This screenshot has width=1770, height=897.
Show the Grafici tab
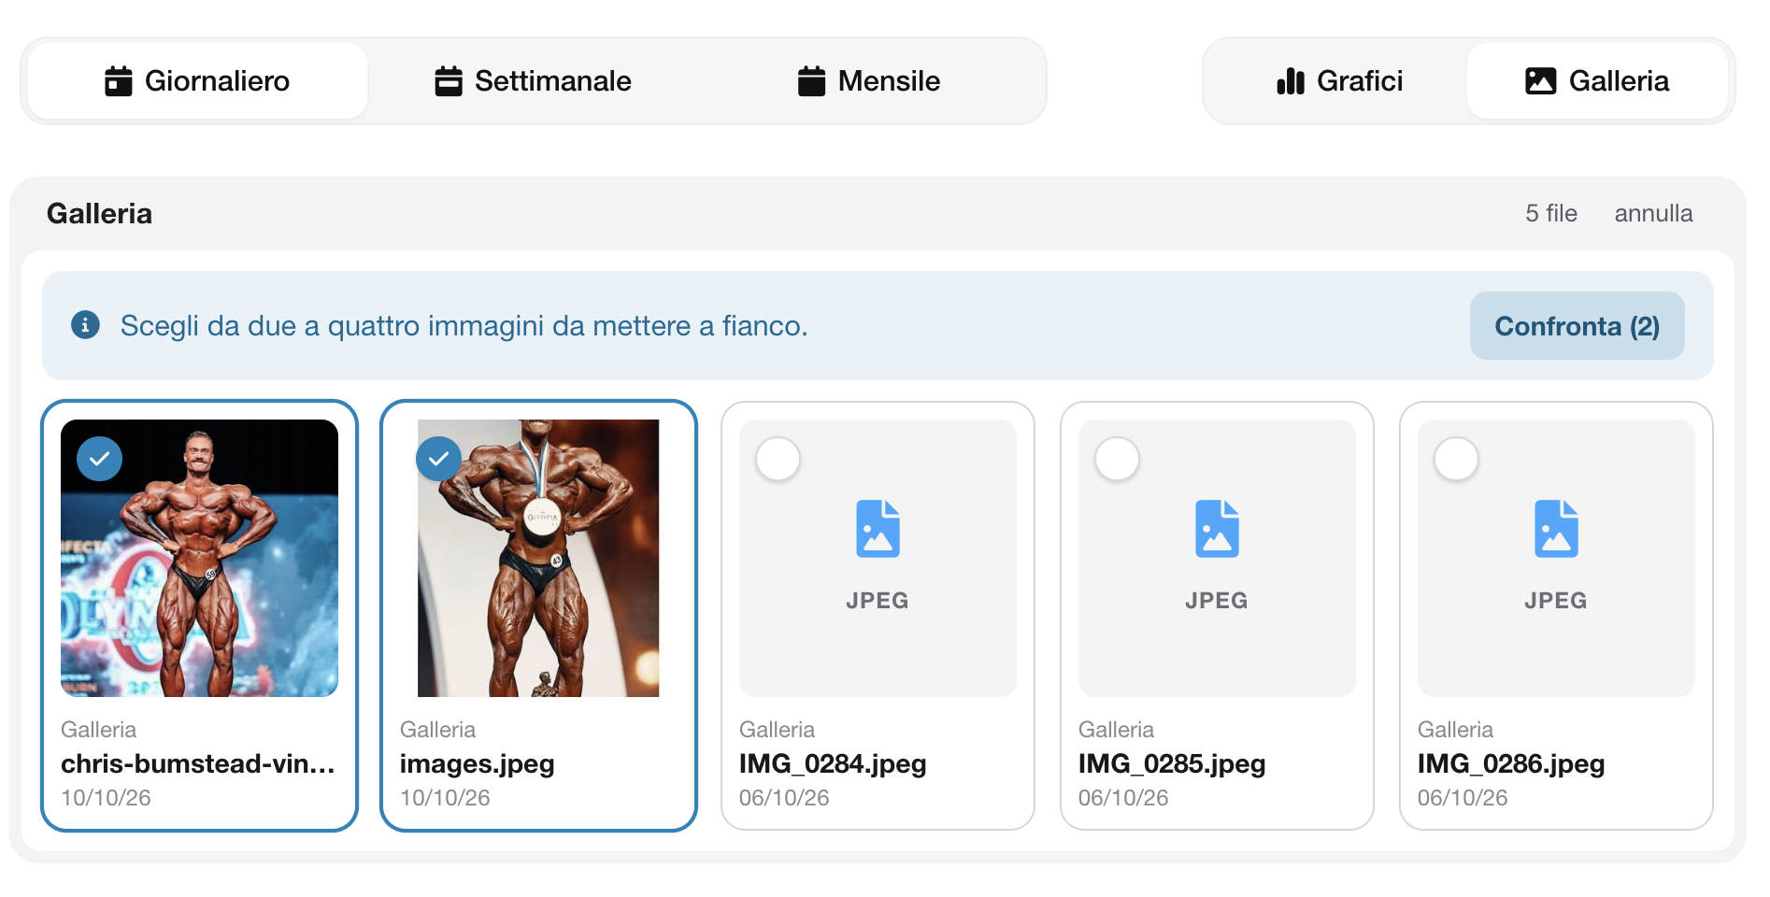[x=1339, y=81]
